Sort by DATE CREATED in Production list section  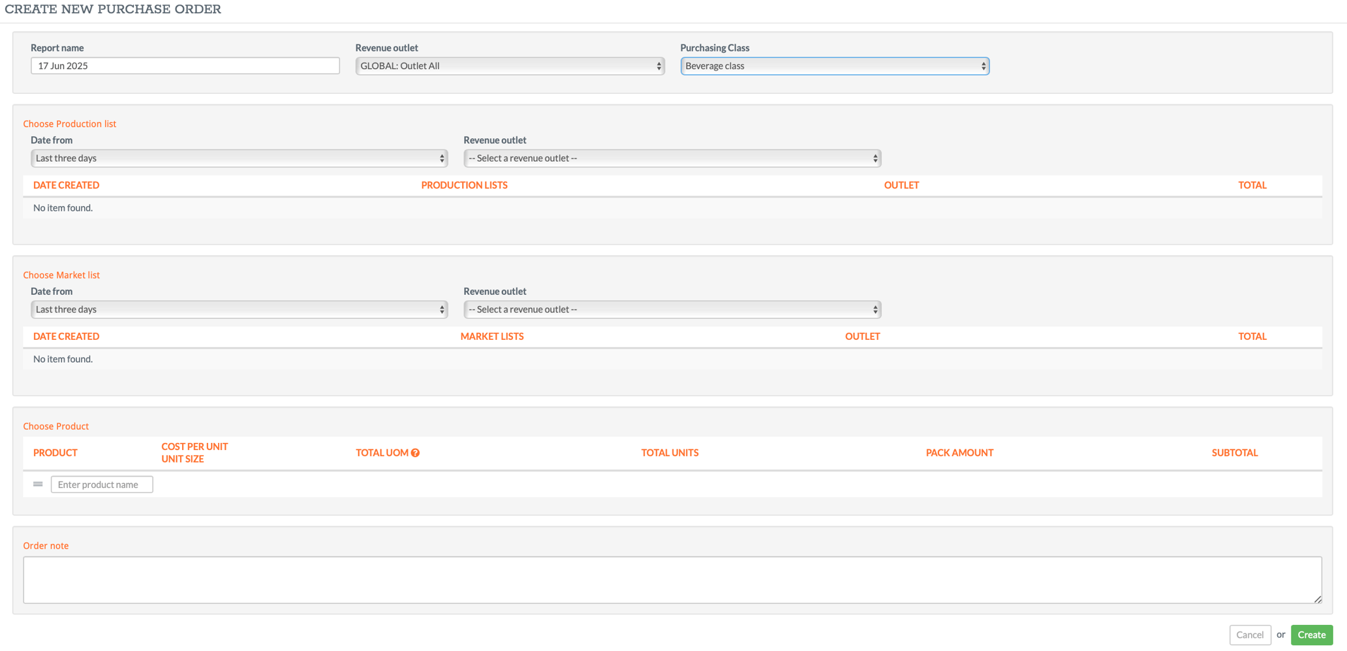click(x=66, y=185)
